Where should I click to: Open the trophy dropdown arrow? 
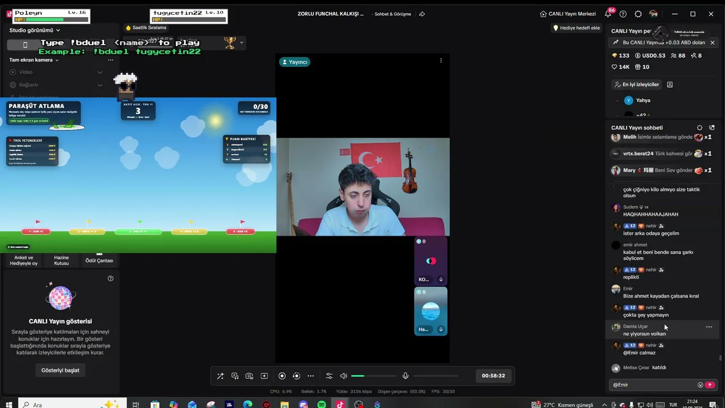pyautogui.click(x=241, y=42)
